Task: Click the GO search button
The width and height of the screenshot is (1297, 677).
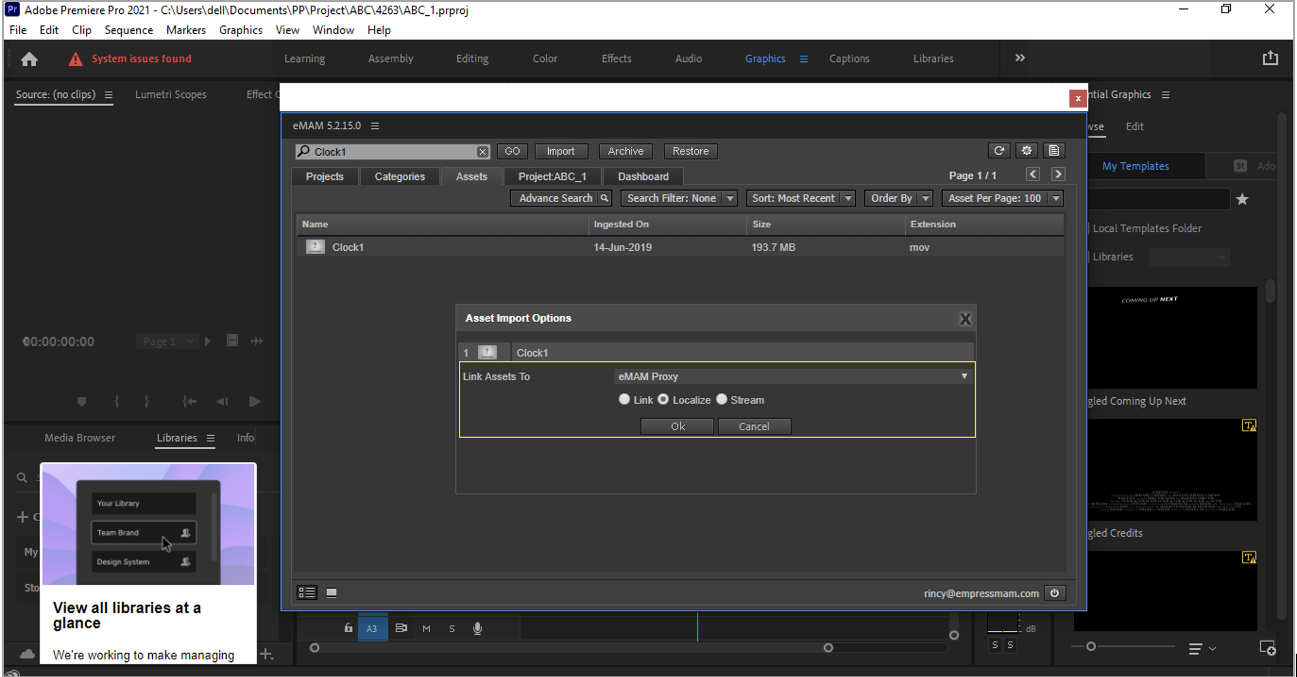Action: tap(512, 151)
